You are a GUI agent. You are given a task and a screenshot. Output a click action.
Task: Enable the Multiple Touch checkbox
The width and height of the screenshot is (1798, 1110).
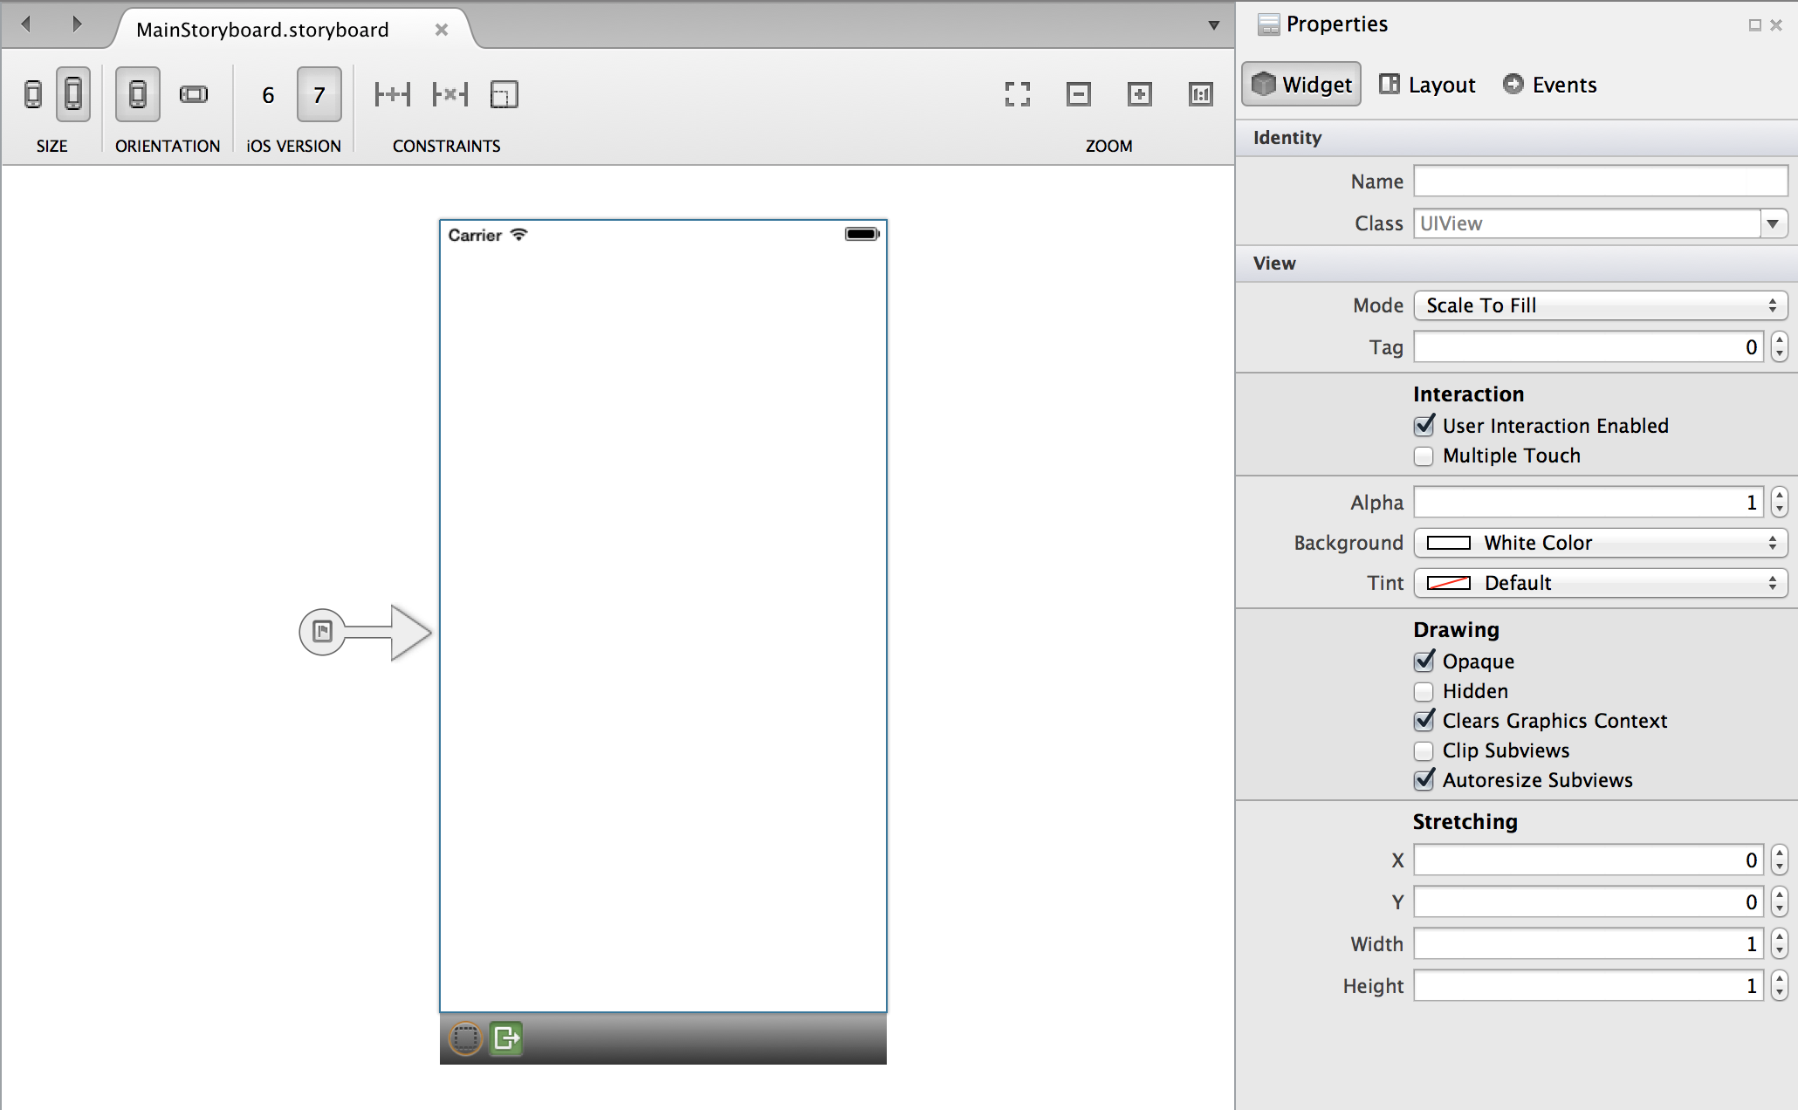1424,456
